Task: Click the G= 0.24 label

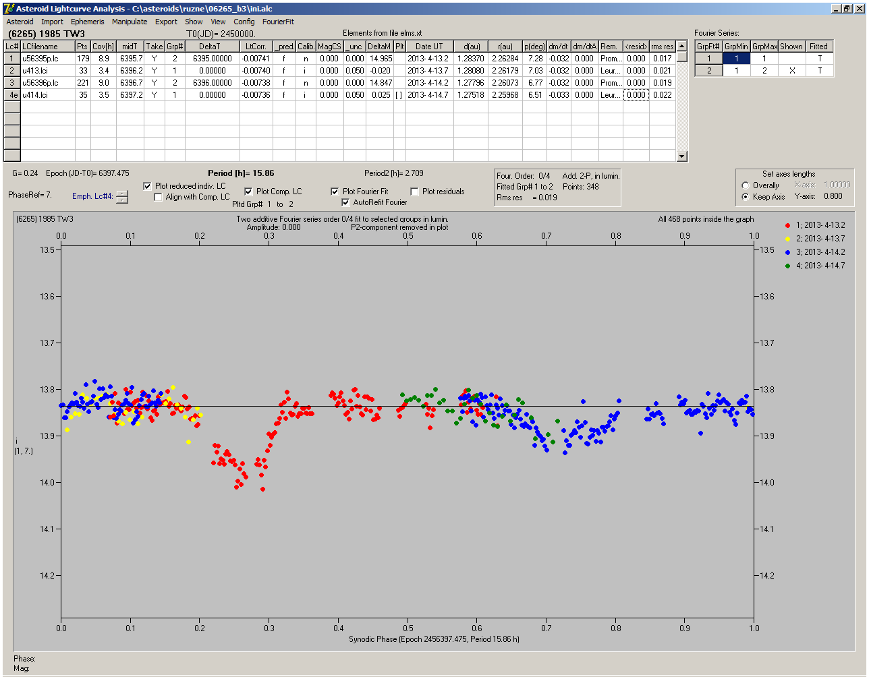Action: pos(24,173)
